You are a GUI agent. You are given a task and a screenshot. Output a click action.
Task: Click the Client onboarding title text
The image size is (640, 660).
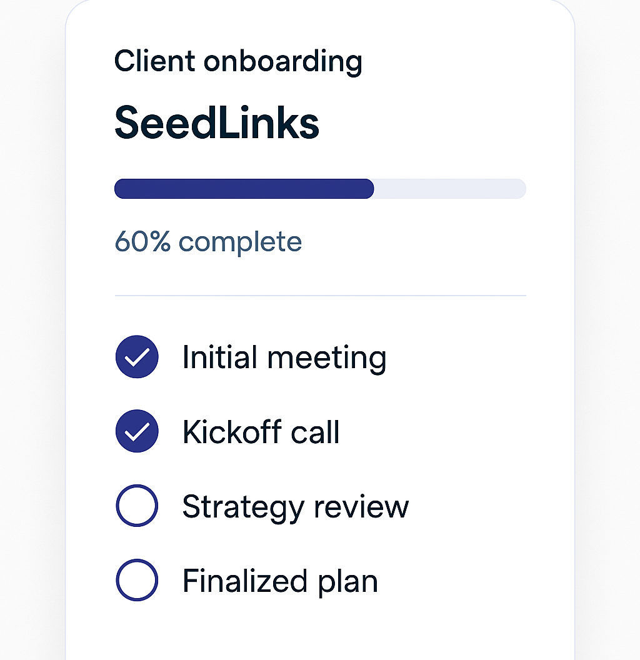tap(238, 61)
